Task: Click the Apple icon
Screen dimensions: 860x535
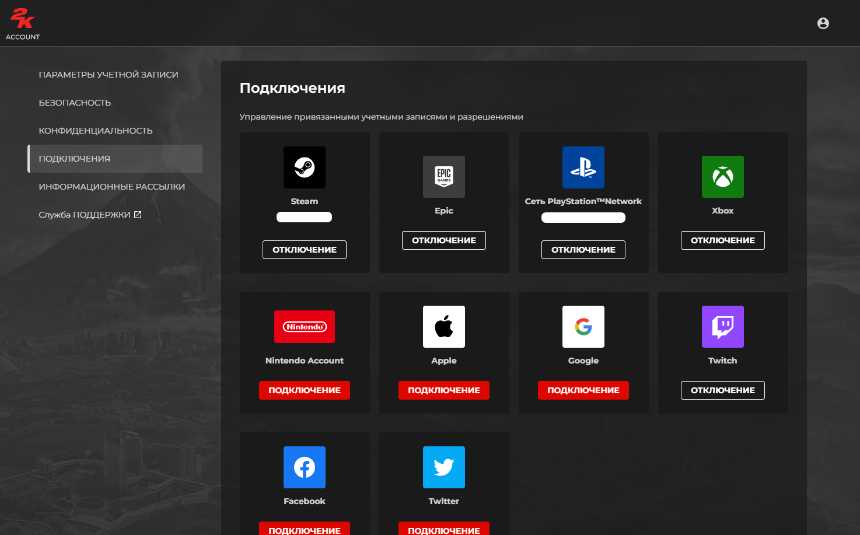Action: (x=444, y=327)
